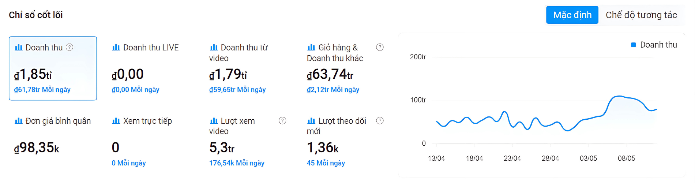
Task: Select the Doanh thu LIVE metric card
Action: (x=150, y=68)
